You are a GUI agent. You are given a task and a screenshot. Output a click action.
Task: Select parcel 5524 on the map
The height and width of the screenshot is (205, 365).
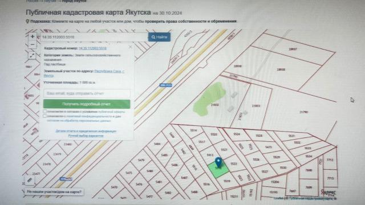(x=237, y=134)
